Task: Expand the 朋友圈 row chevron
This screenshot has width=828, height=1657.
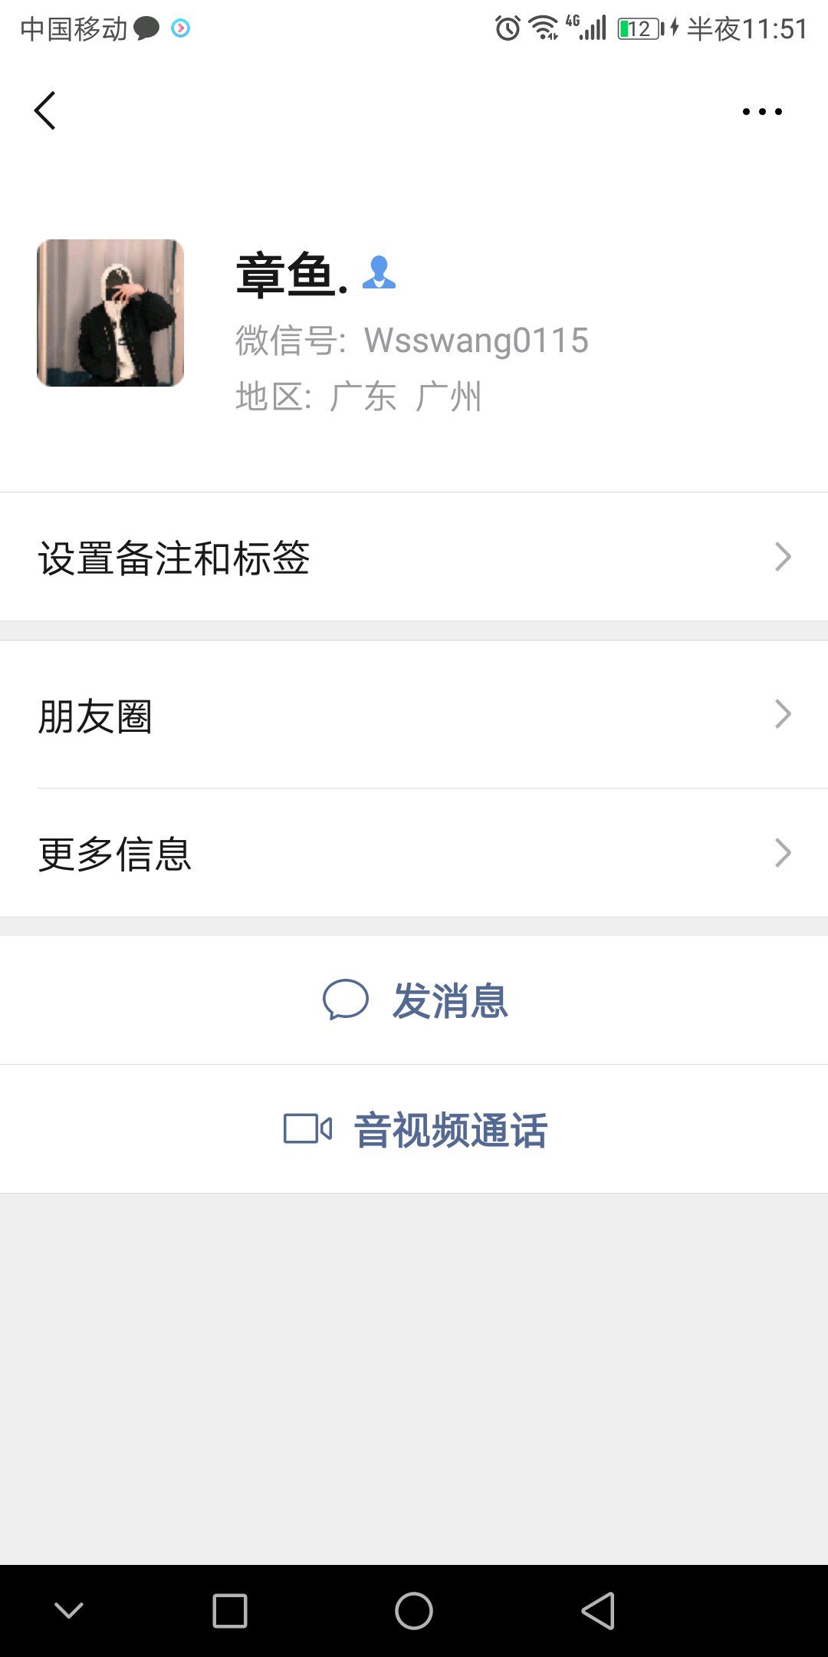Action: click(x=782, y=714)
